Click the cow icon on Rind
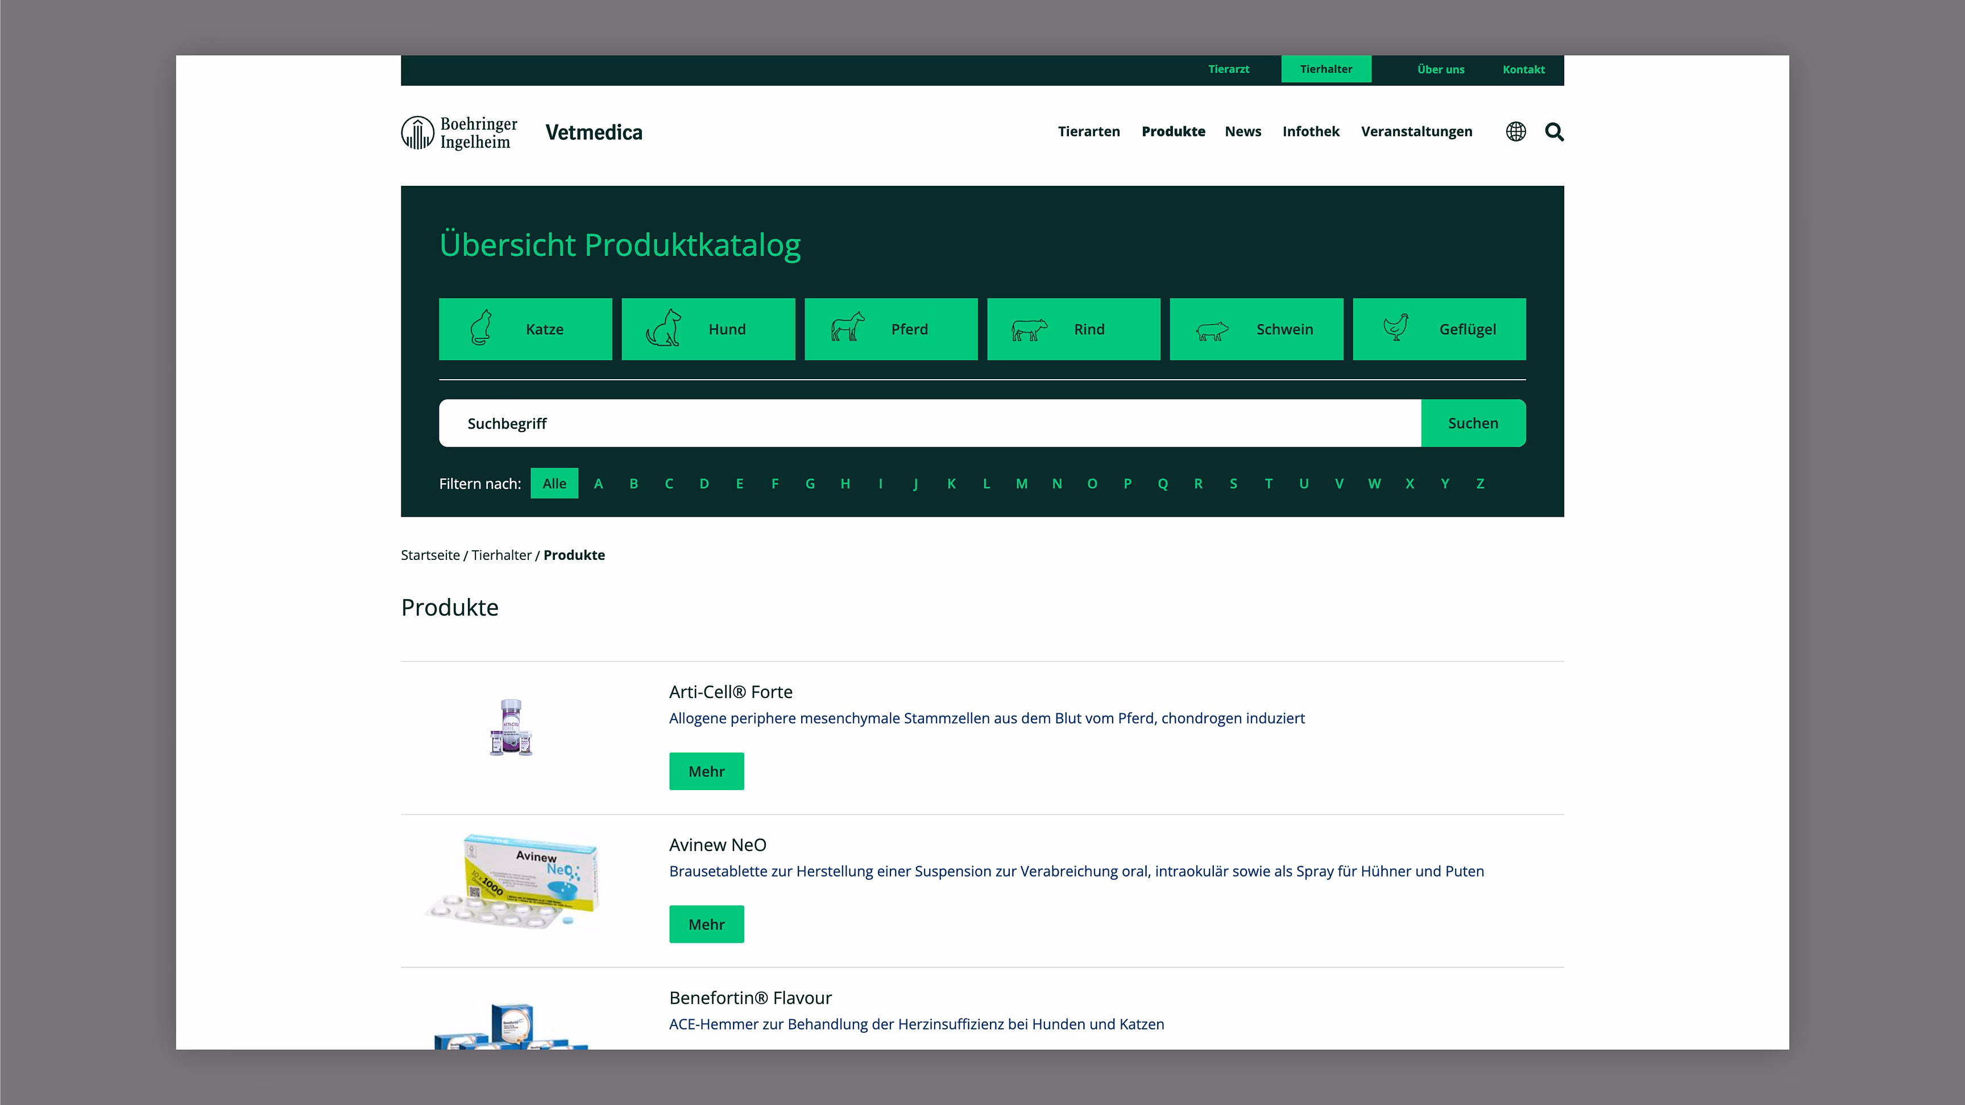This screenshot has width=1965, height=1105. pos(1030,330)
